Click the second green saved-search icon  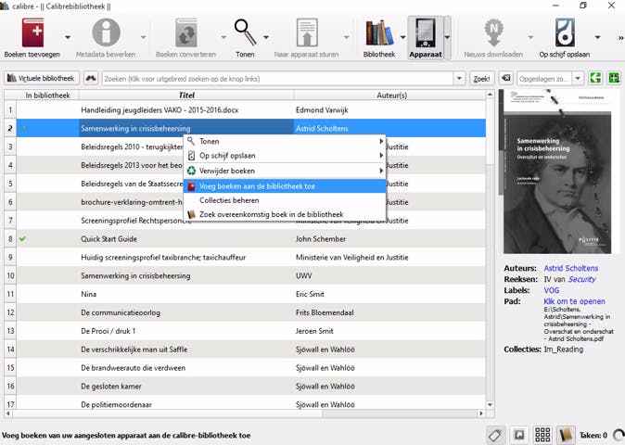614,78
